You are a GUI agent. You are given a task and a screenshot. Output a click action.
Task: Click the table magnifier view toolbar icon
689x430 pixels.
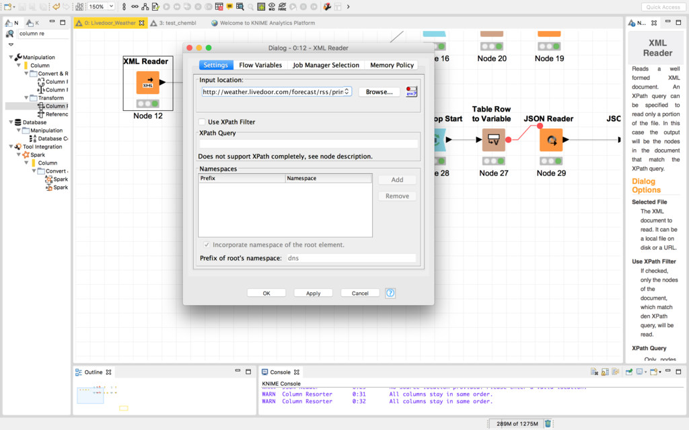(x=240, y=7)
